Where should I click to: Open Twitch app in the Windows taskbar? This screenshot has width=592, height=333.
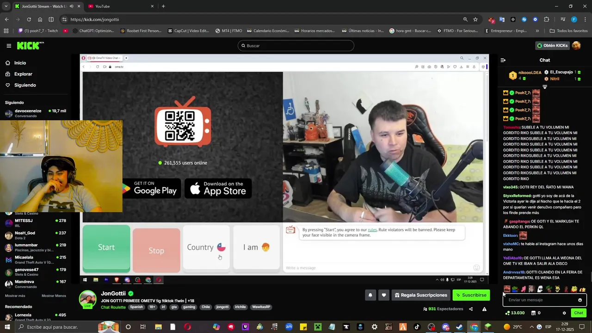[x=245, y=327]
